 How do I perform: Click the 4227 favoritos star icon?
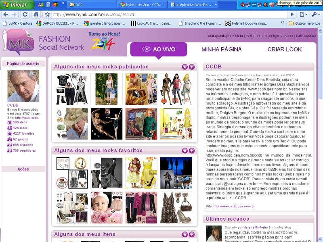coord(10,133)
